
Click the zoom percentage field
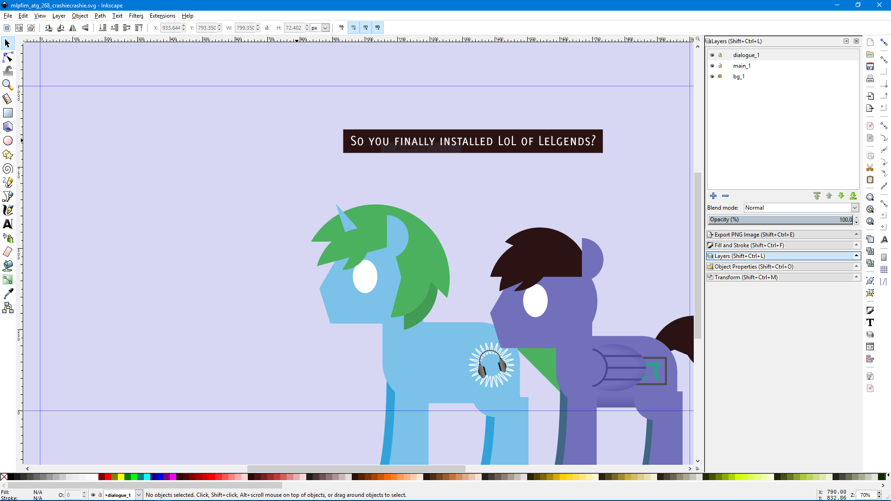click(x=865, y=495)
